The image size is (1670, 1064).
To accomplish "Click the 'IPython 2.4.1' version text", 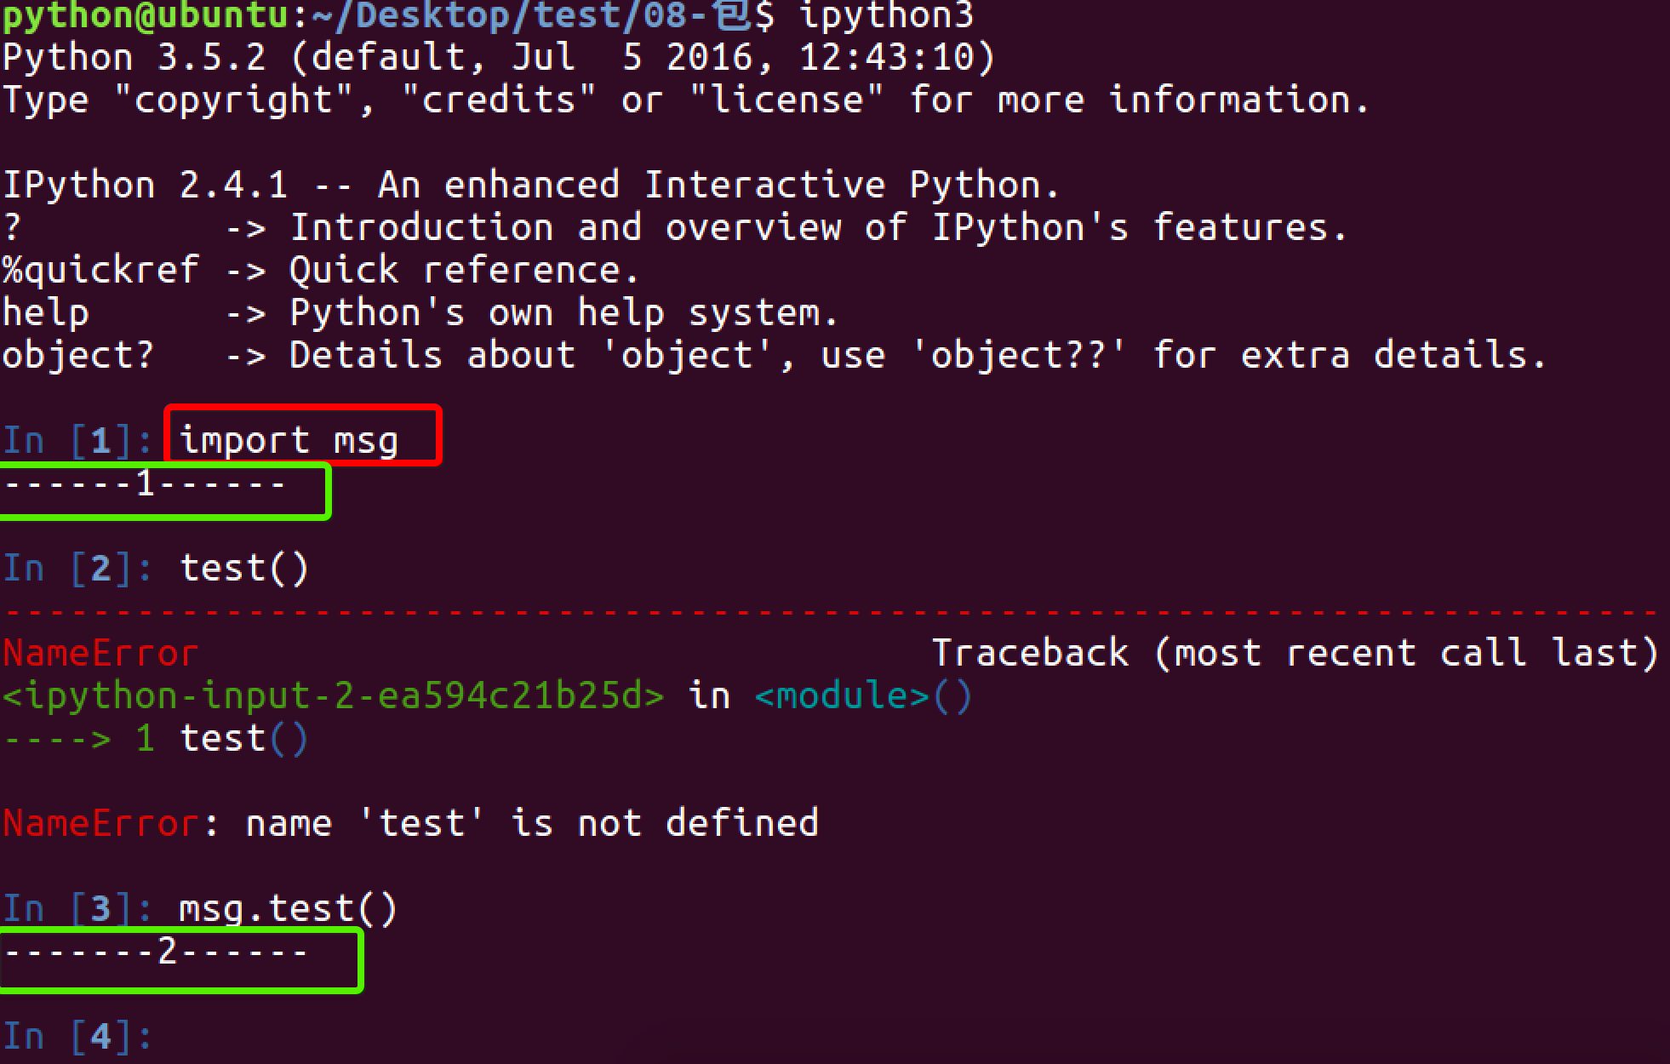I will [x=145, y=185].
